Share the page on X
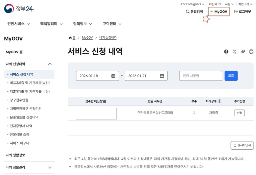Screen dimensions: 256x175 [x=234, y=52]
